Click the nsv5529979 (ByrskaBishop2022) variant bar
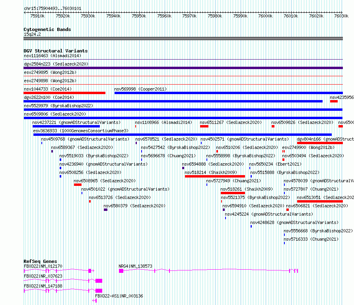 183,110
